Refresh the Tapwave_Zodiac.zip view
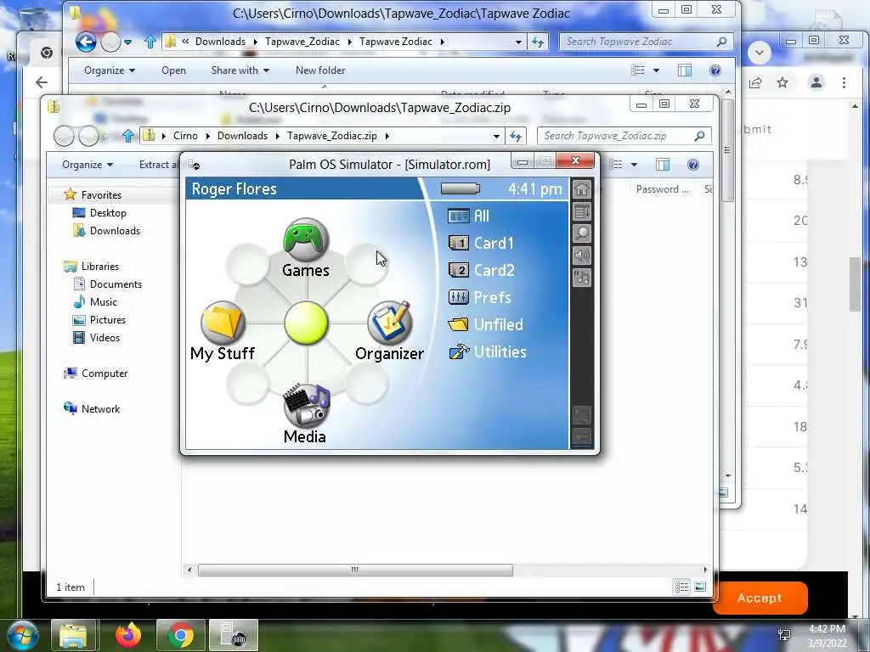The image size is (870, 652). click(516, 136)
